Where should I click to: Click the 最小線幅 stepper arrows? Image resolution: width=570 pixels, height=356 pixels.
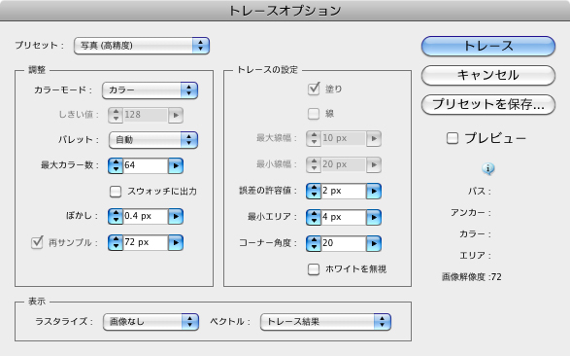click(x=314, y=165)
